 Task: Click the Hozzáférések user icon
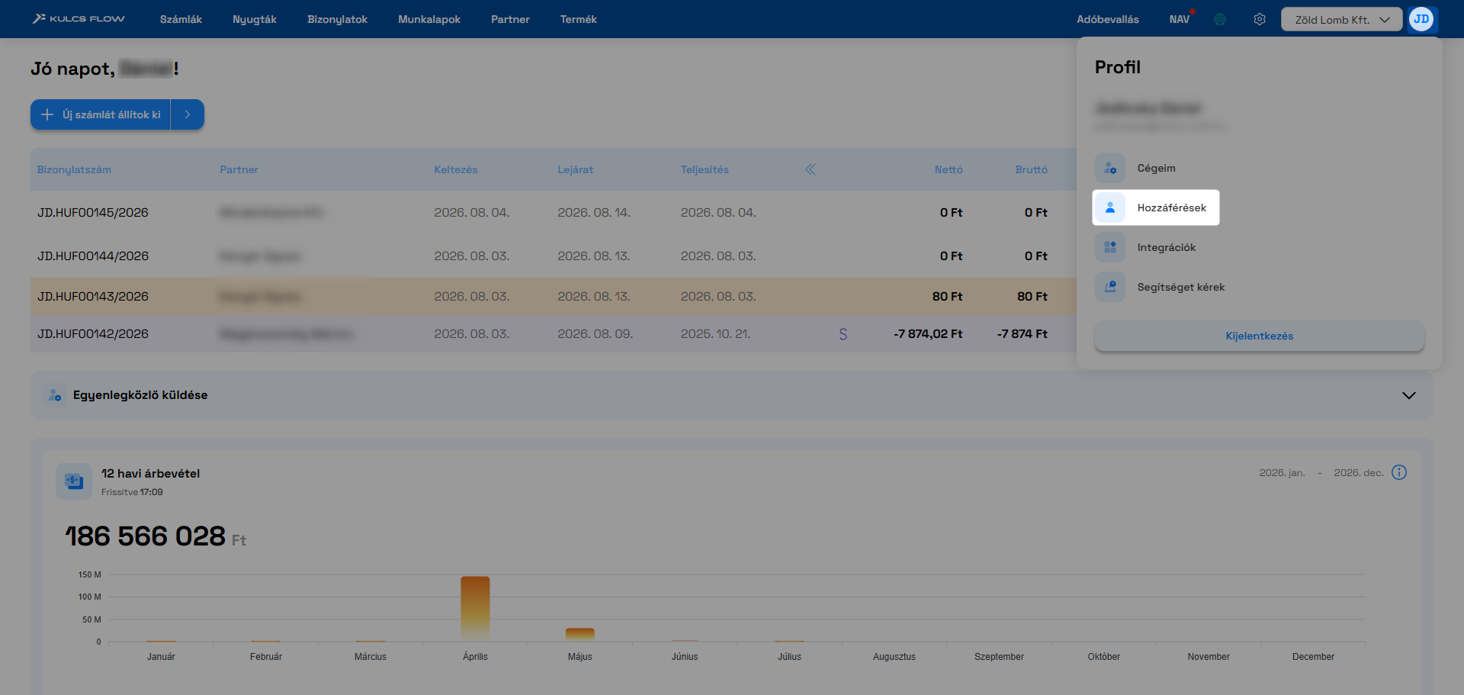[1110, 208]
